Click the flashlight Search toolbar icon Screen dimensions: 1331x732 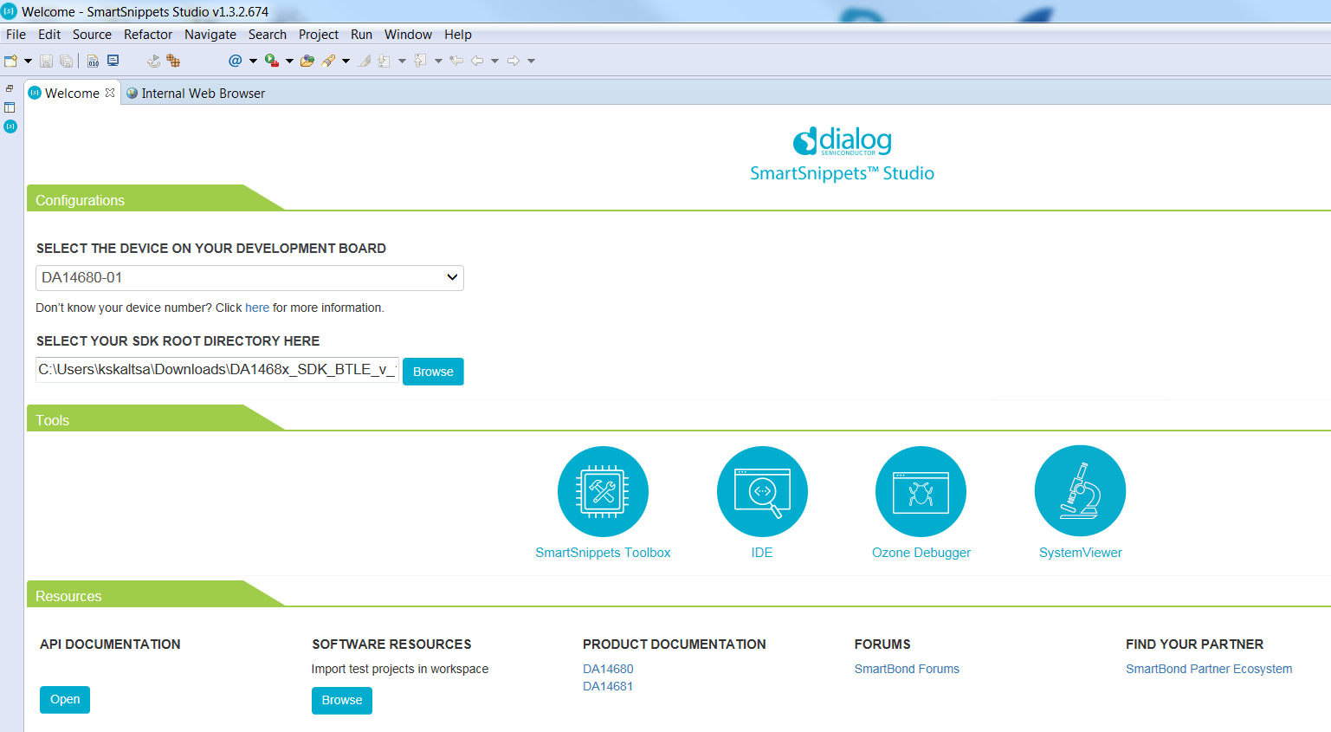[329, 61]
